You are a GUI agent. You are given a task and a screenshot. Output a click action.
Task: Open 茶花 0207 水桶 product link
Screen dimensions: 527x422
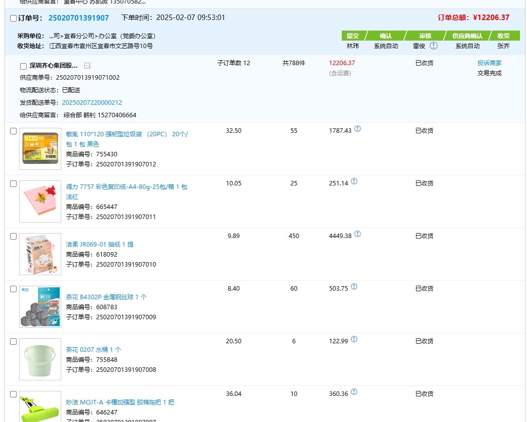pos(93,349)
